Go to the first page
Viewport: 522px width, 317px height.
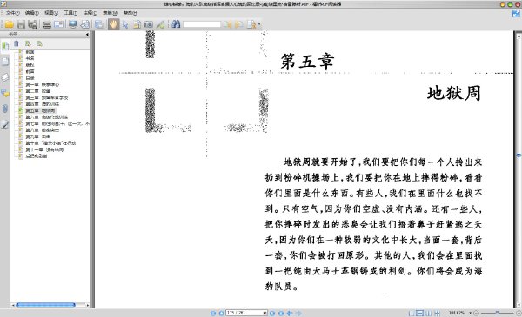coord(213,313)
